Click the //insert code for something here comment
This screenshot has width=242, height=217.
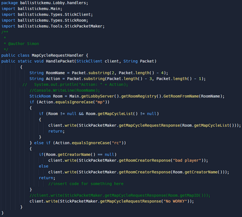pyautogui.click(x=86, y=184)
